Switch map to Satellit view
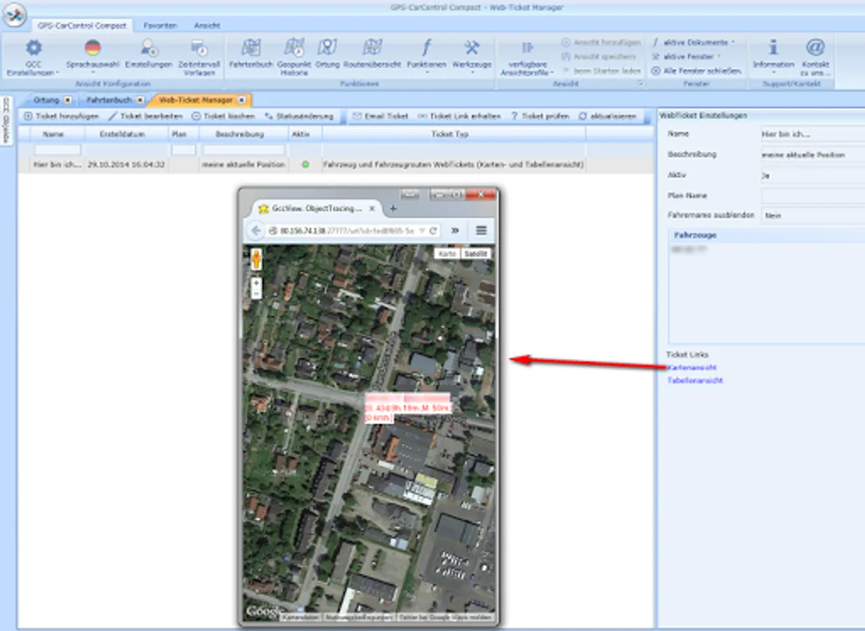This screenshot has width=865, height=631. (x=475, y=254)
